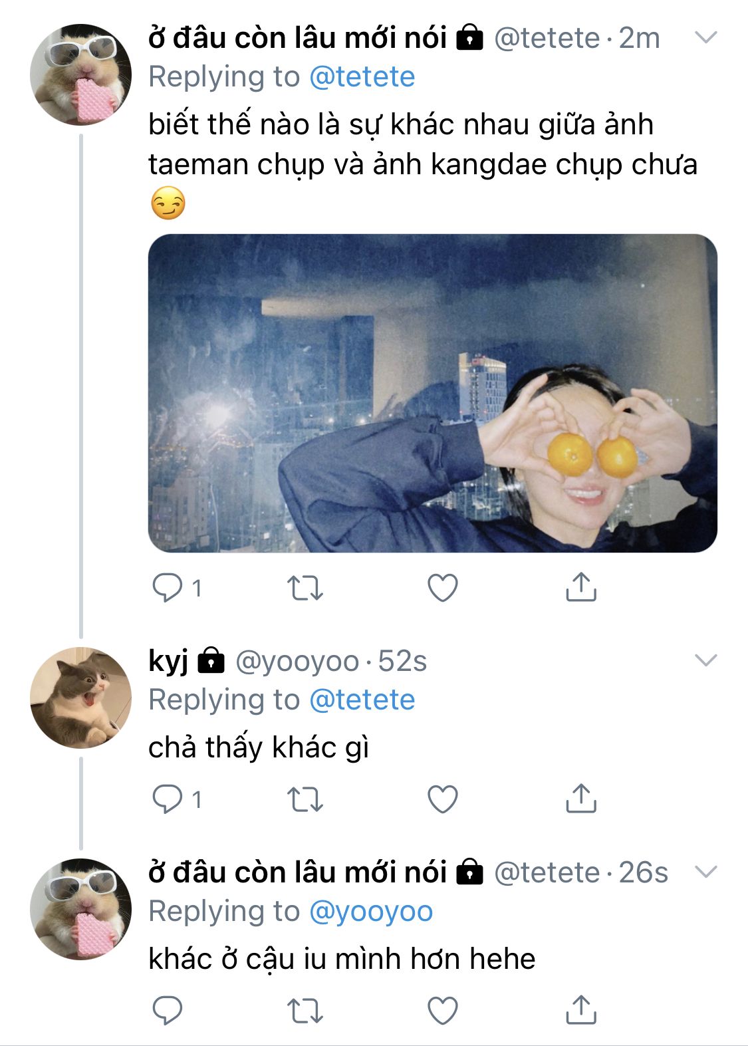The image size is (748, 1046).
Task: Like the first tweet with photo
Action: (442, 588)
